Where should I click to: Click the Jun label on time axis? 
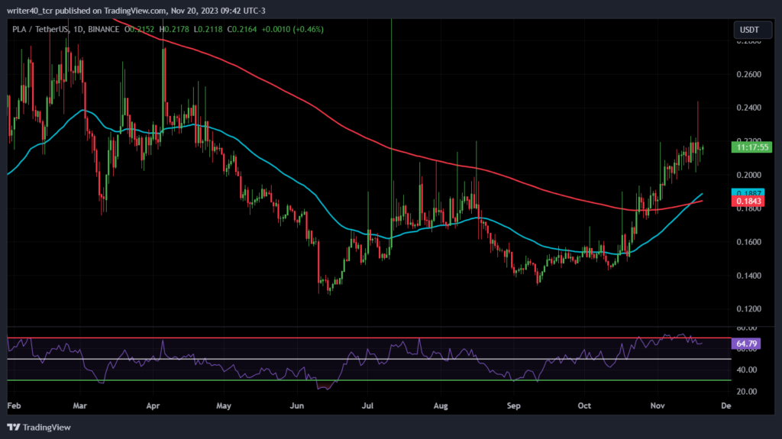point(297,405)
